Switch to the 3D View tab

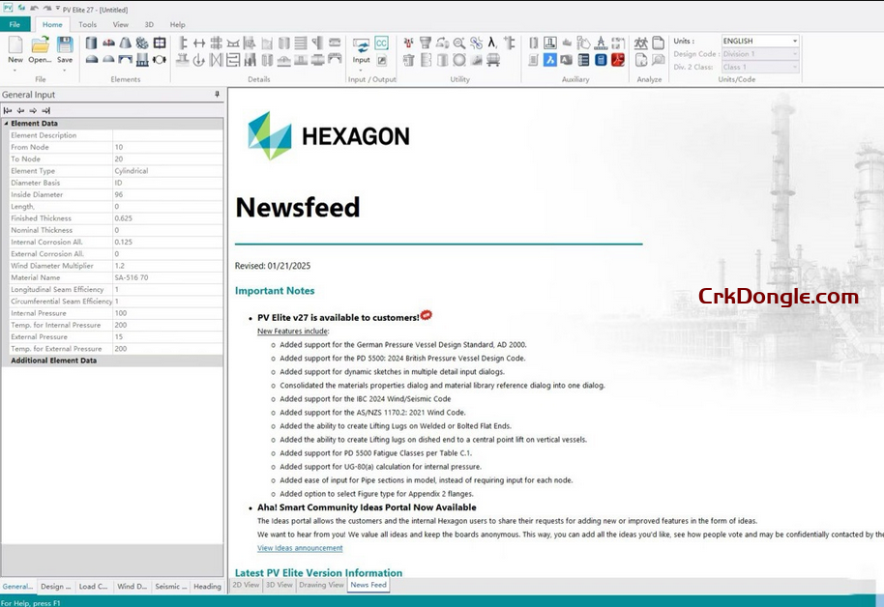pos(279,585)
